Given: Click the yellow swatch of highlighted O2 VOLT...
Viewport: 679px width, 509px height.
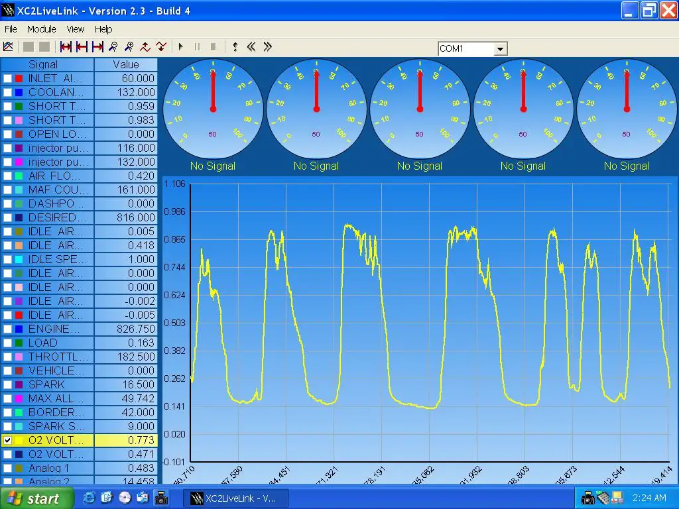Looking at the screenshot, I should pyautogui.click(x=19, y=440).
